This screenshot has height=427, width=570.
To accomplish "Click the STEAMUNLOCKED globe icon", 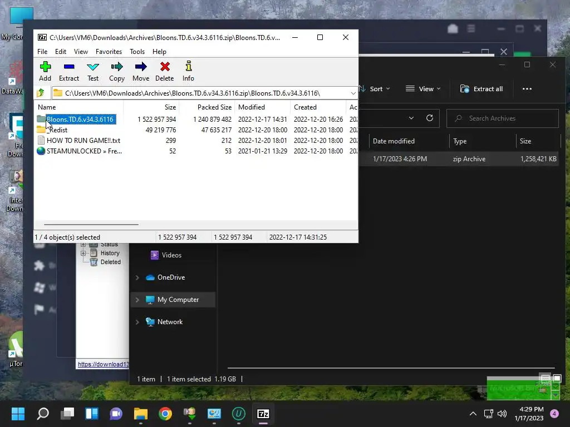I will coord(41,151).
